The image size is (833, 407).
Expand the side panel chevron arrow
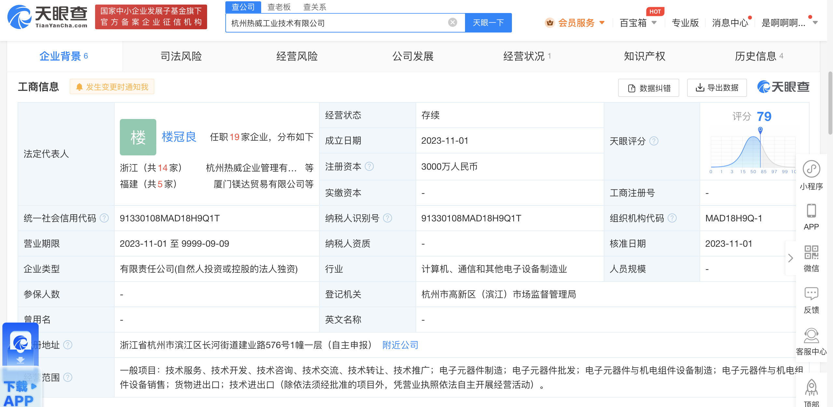[790, 258]
